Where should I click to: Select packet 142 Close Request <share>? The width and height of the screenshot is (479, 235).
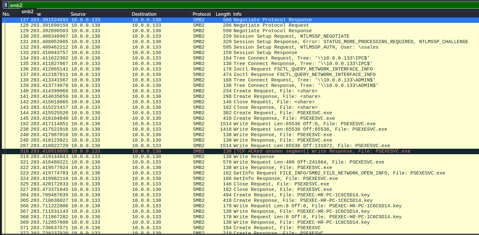[240, 102]
